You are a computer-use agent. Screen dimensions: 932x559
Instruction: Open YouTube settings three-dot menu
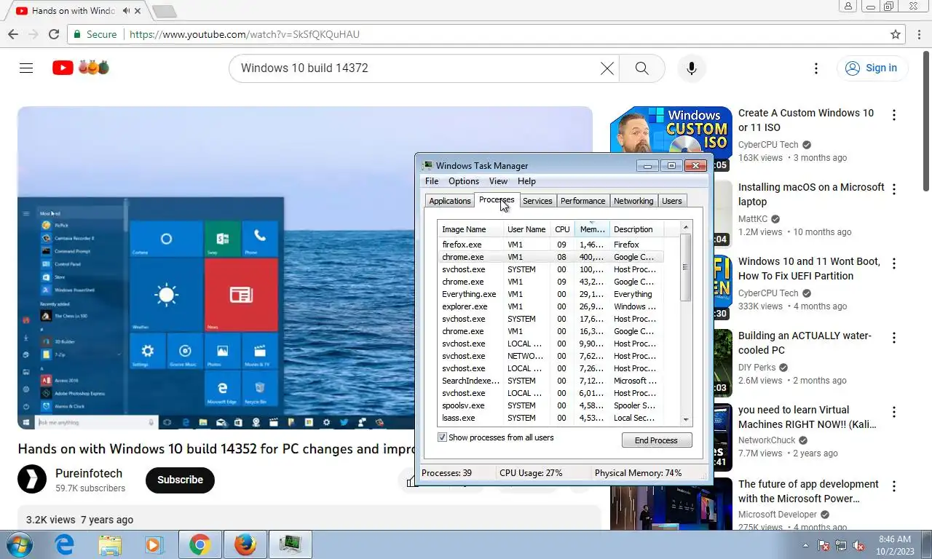[816, 68]
